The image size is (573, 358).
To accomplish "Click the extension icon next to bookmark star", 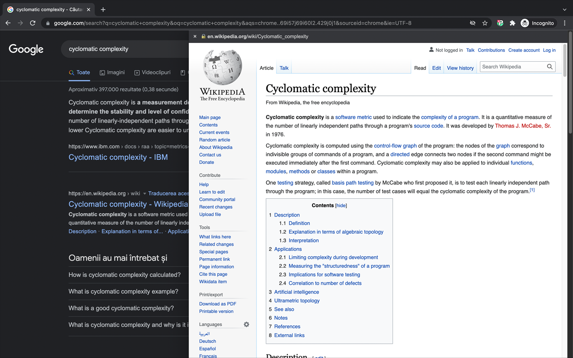I will 500,23.
